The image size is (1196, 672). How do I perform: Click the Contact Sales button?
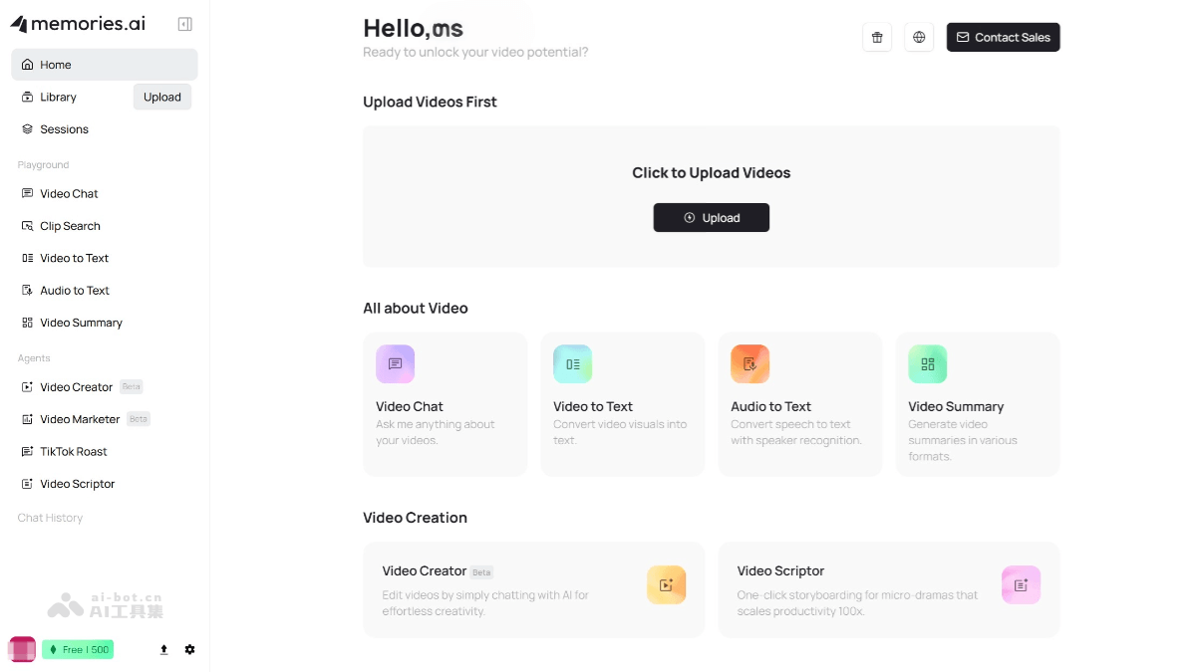[x=1004, y=37]
